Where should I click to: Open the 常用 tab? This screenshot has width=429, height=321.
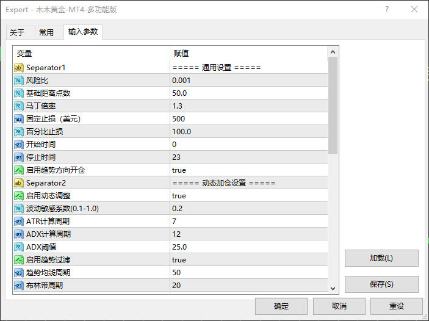(46, 33)
